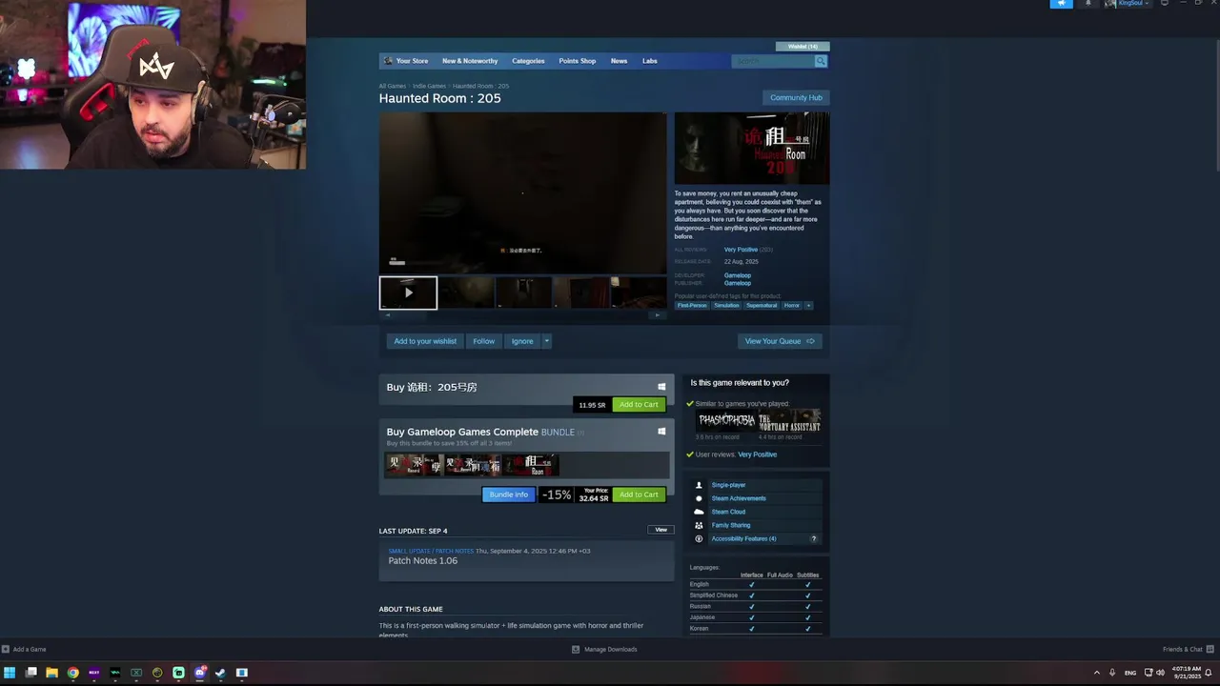The width and height of the screenshot is (1220, 686).
Task: Click first game image in bundle
Action: 414,465
